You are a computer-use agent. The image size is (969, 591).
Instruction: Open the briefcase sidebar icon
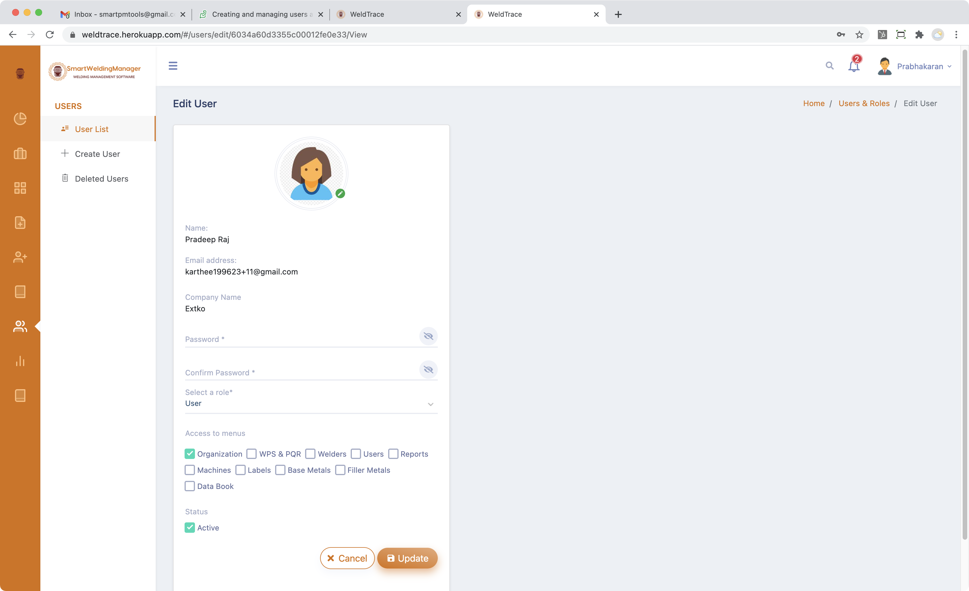point(20,153)
